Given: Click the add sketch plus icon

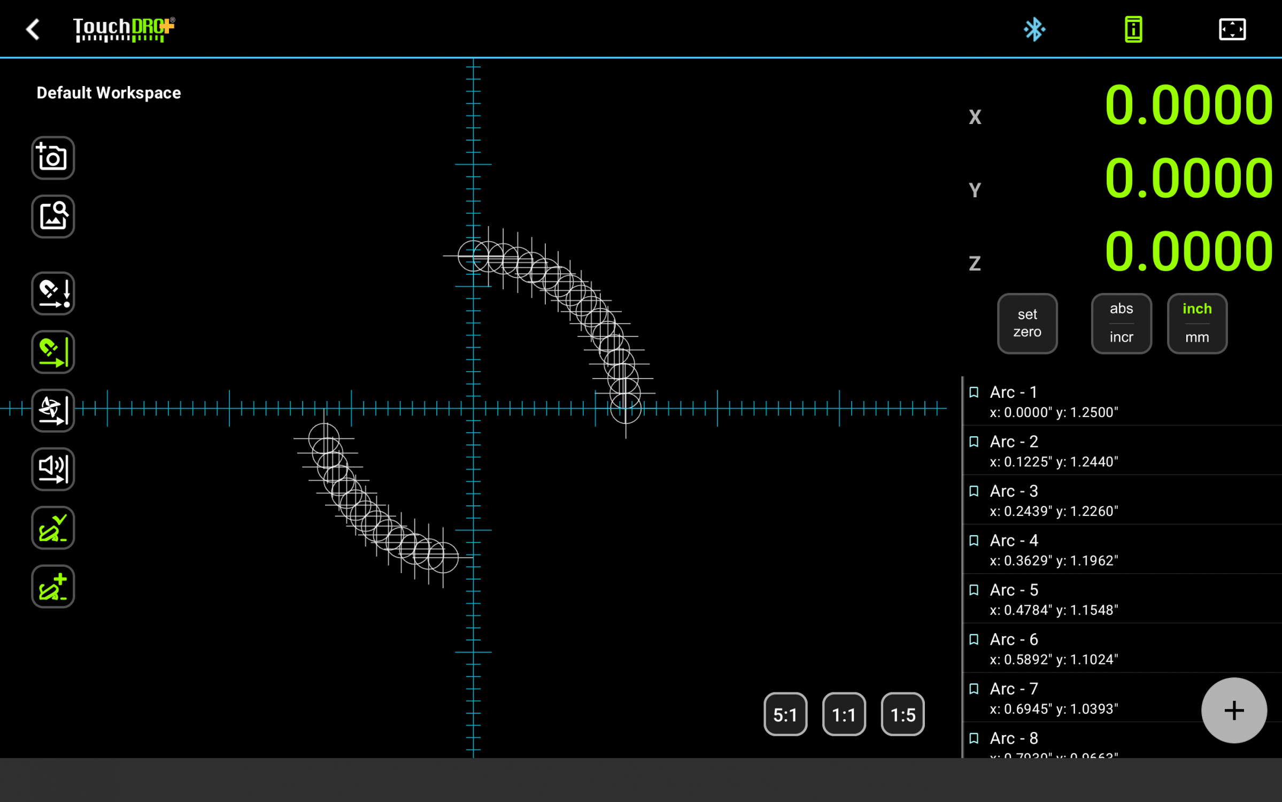Looking at the screenshot, I should click(53, 587).
